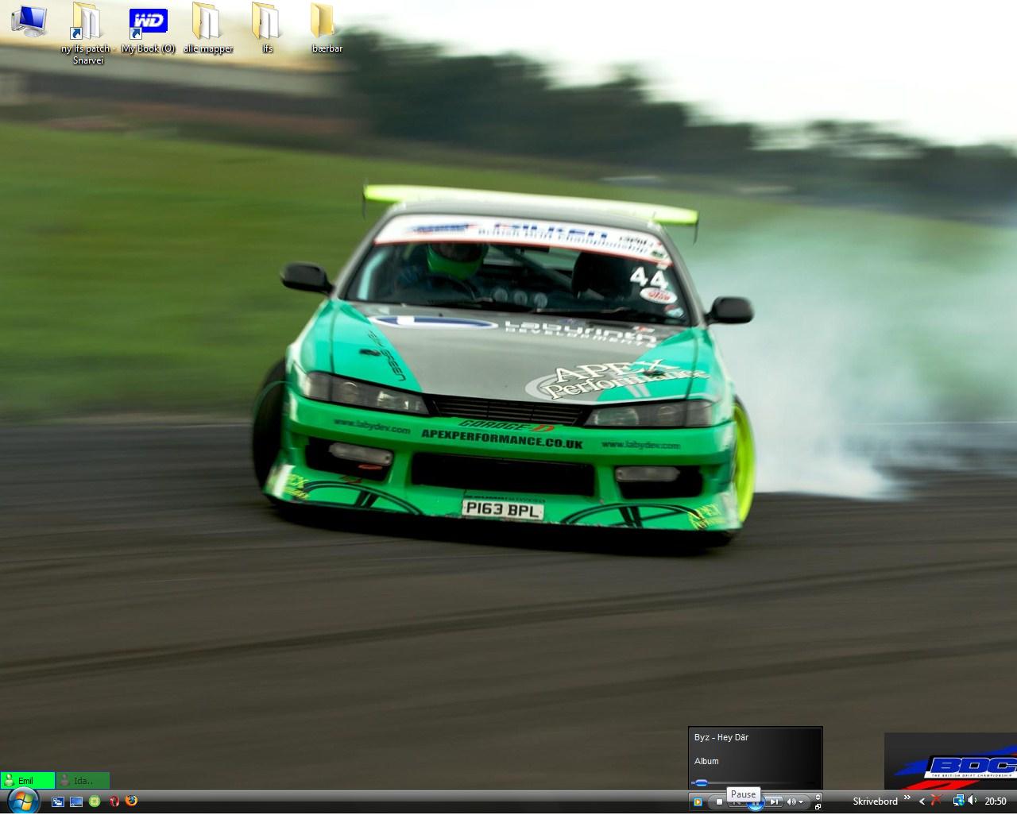Viewport: 1017px width, 815px height.
Task: Click the 'Album' label in the player
Action: (x=706, y=761)
